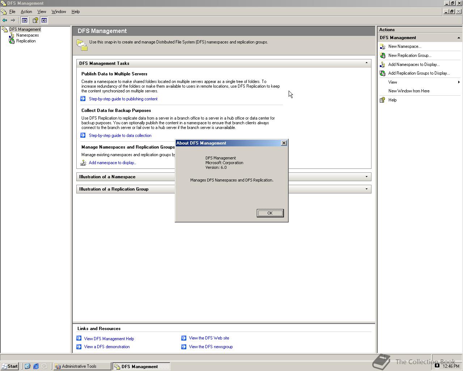This screenshot has height=371, width=463.
Task: Click arrow icon beside View the DFS Web site
Action: (184, 338)
